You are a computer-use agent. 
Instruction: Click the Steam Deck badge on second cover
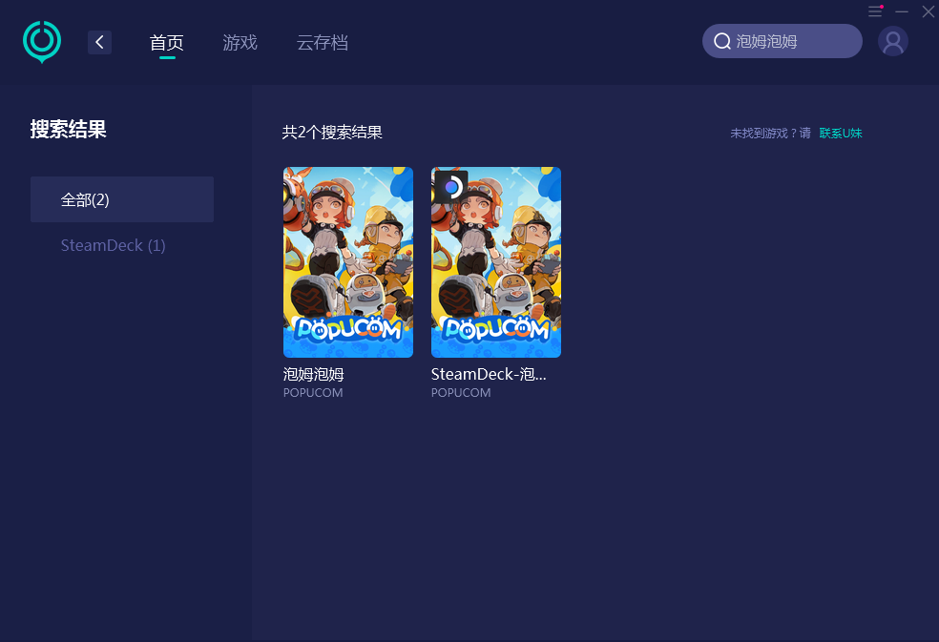pos(451,187)
